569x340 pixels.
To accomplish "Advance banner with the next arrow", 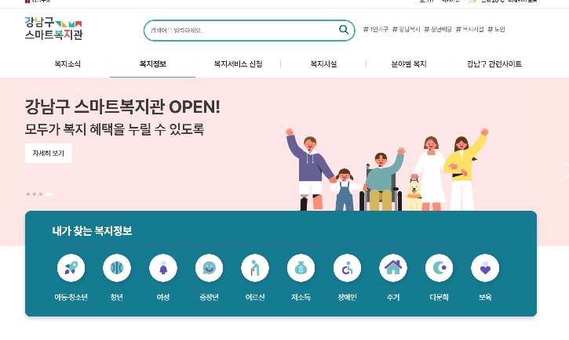I will pyautogui.click(x=566, y=171).
